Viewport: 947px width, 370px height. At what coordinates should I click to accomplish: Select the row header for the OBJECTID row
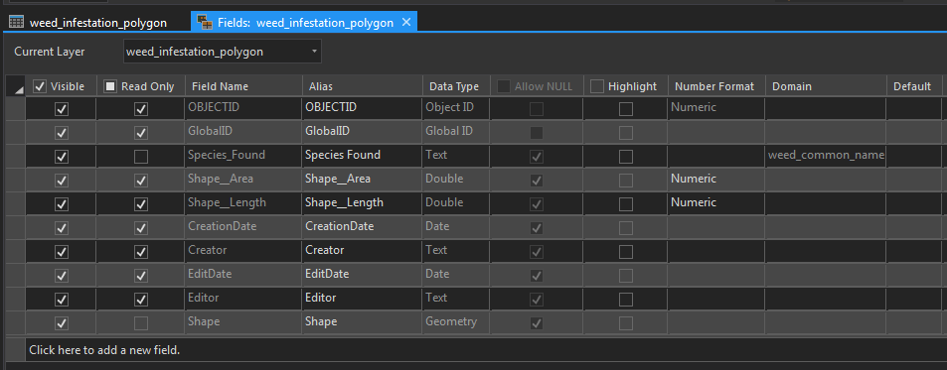tap(16, 108)
